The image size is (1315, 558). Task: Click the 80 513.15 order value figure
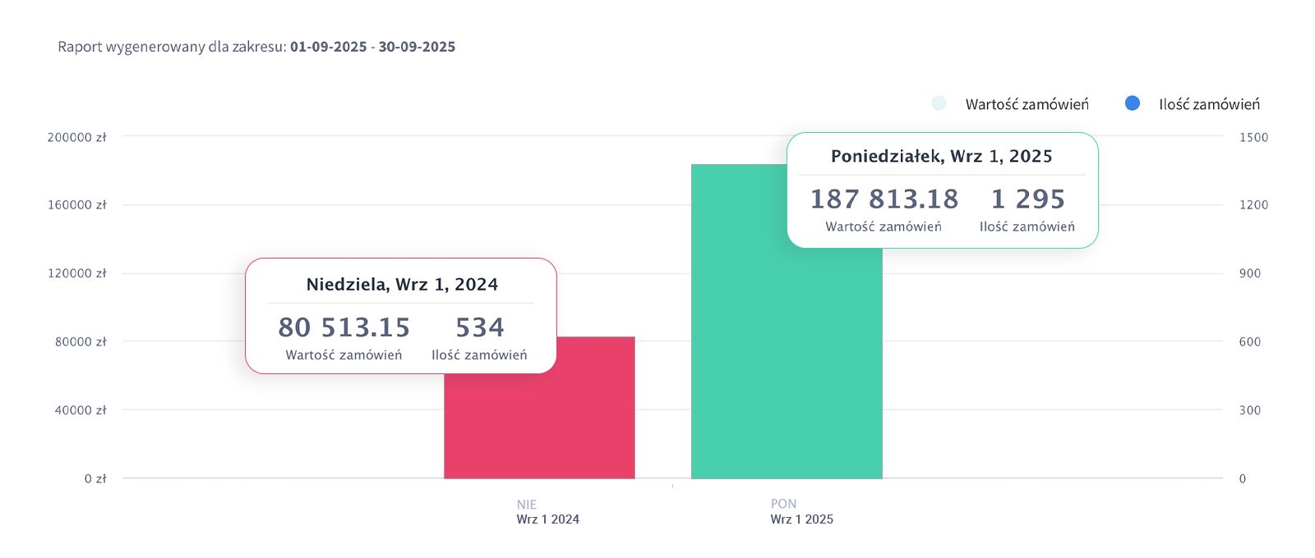pos(344,327)
